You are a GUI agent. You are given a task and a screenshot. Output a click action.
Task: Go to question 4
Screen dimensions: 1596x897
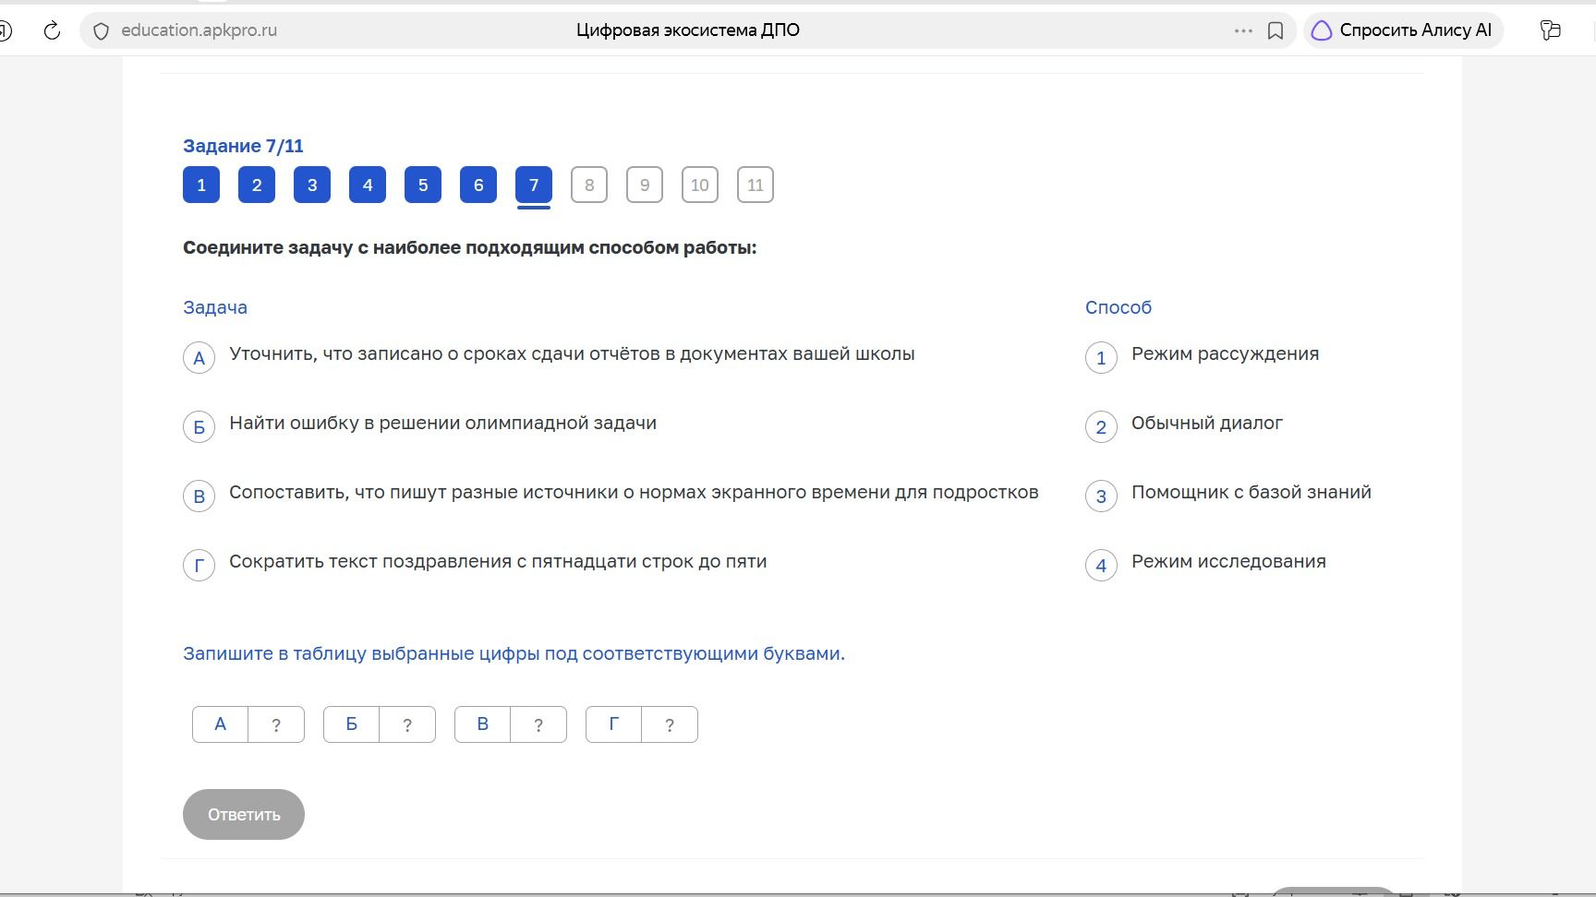368,185
